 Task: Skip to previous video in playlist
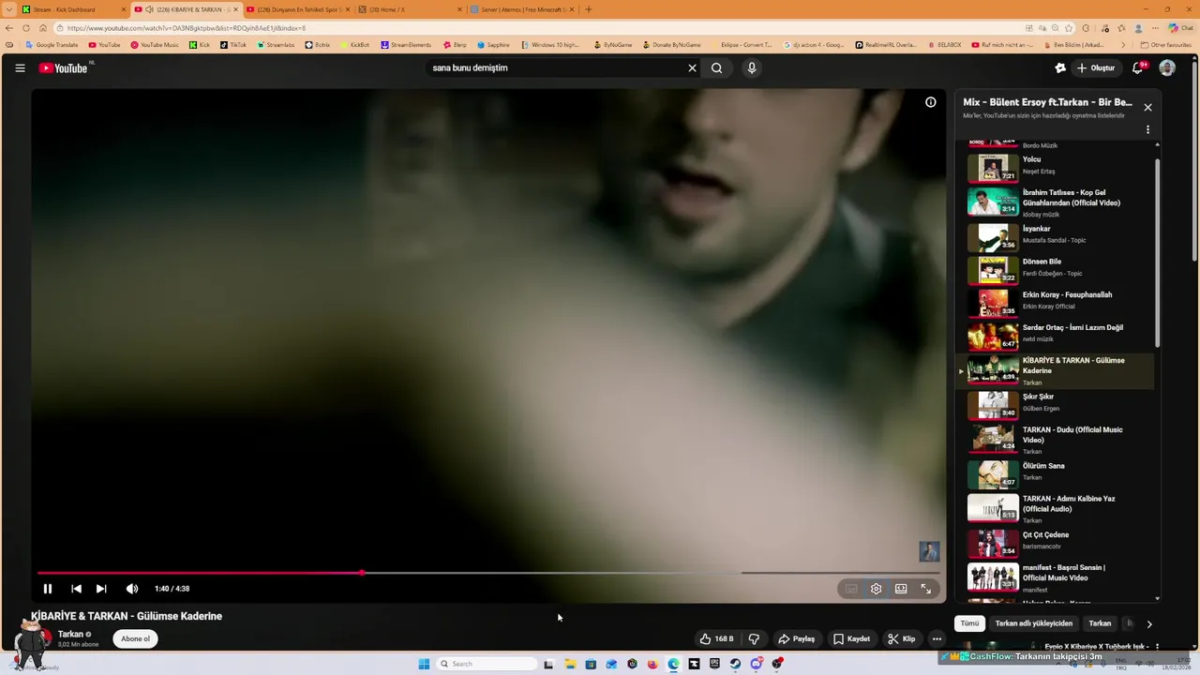[76, 589]
